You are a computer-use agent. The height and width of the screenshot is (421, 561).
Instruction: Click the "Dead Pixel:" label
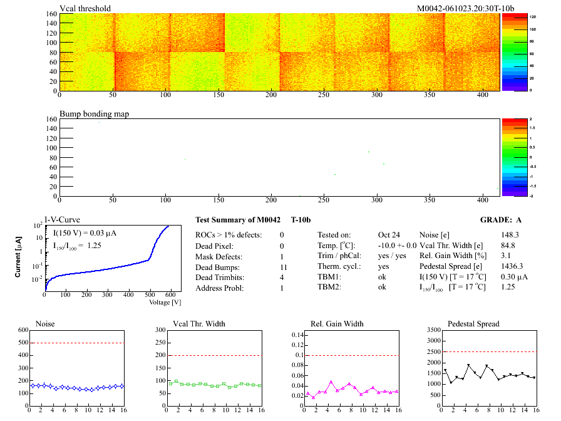click(x=214, y=246)
